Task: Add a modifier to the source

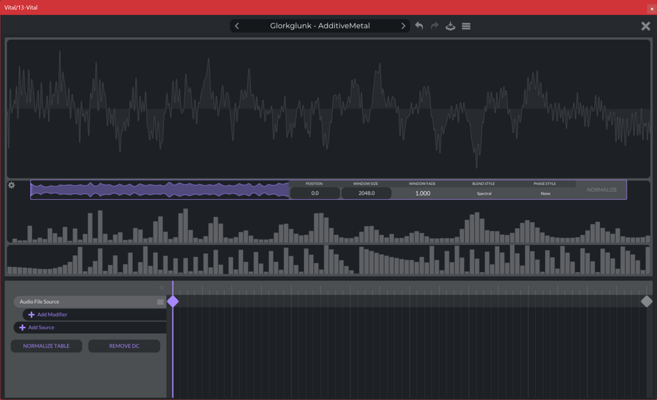Action: pos(47,315)
